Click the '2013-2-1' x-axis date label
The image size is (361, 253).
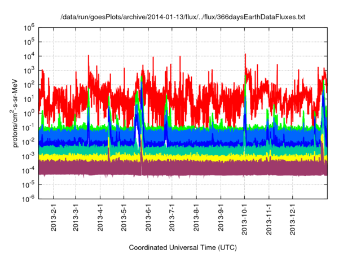click(54, 217)
